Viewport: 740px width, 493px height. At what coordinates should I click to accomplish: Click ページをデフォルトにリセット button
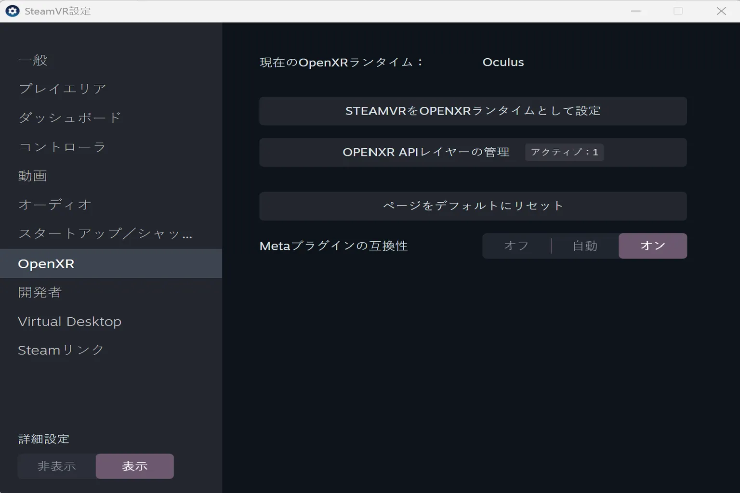(x=473, y=206)
